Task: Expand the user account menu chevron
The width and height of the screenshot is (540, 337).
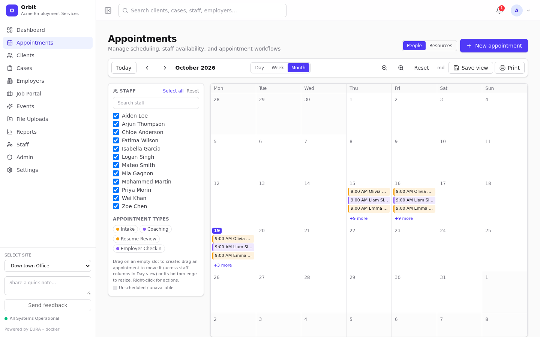Action: pos(528,10)
